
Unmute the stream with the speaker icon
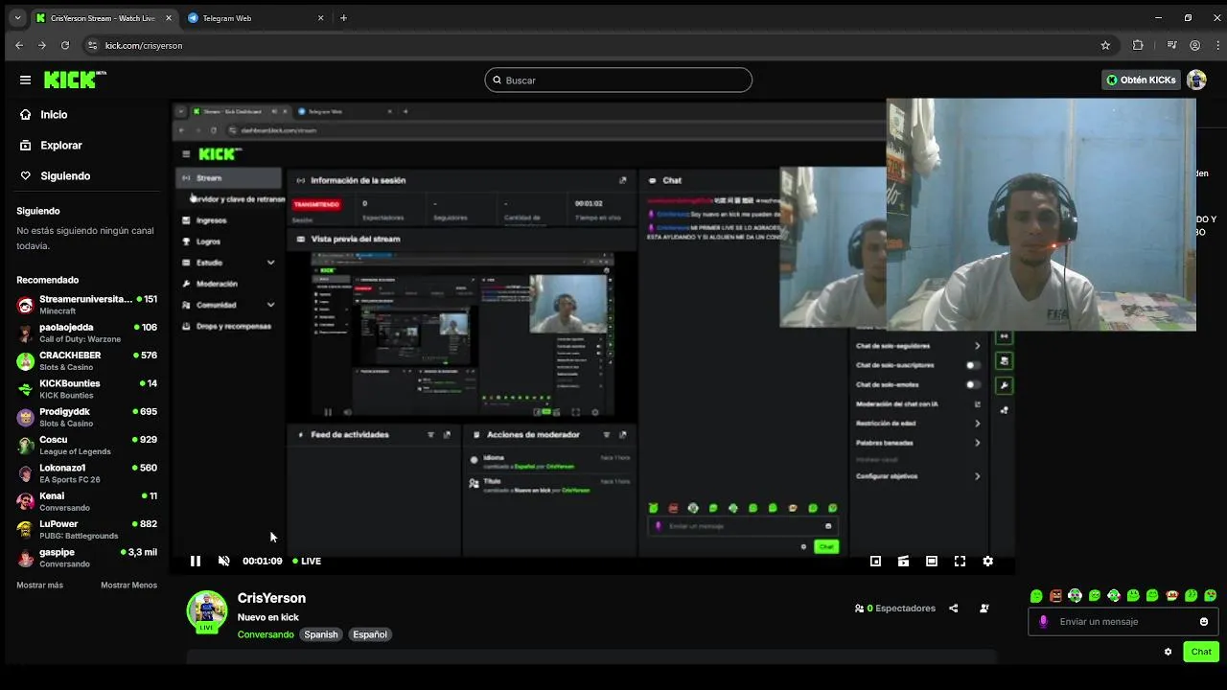point(223,561)
